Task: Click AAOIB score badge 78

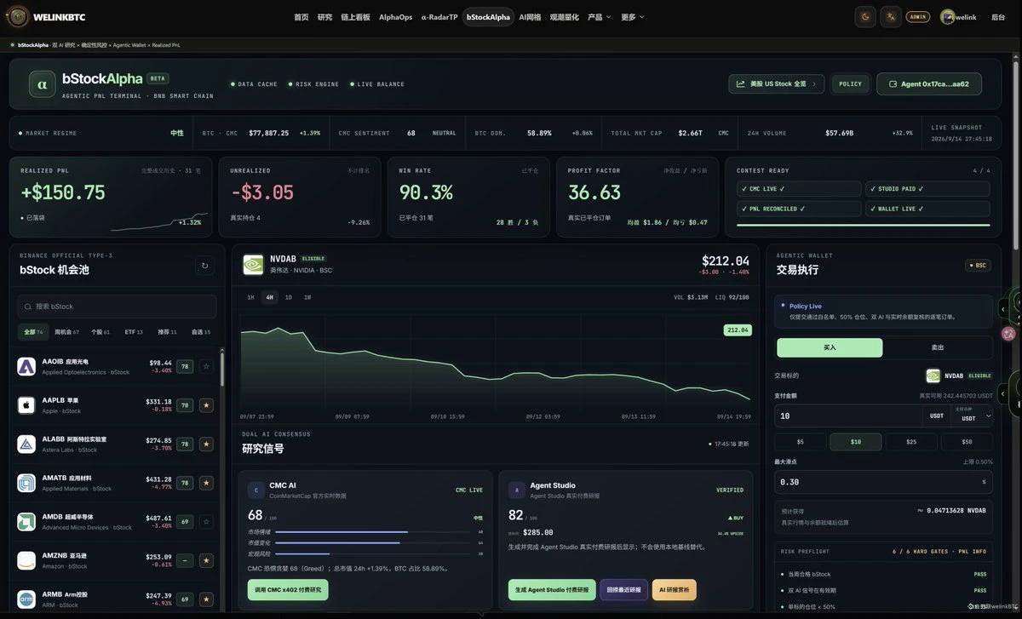Action: click(185, 366)
